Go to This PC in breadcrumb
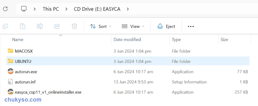 point(51,9)
